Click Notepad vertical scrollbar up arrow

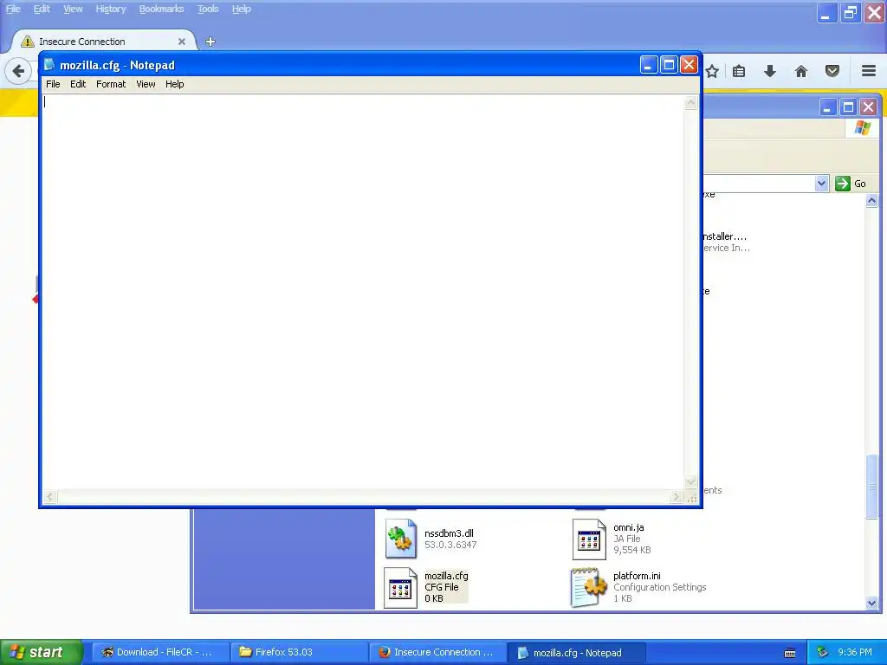(x=690, y=102)
